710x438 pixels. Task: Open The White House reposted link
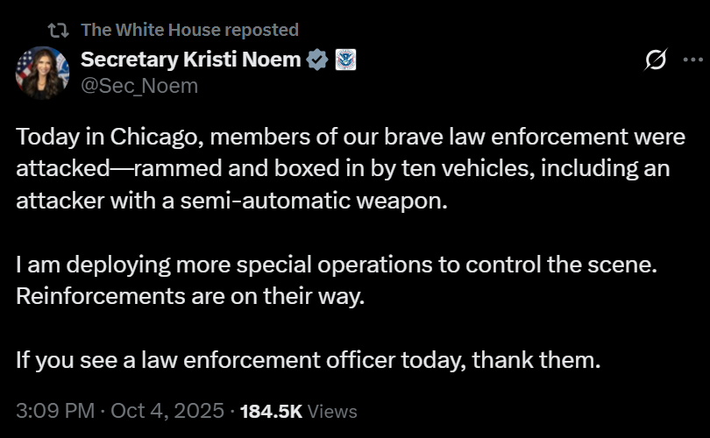(x=189, y=30)
